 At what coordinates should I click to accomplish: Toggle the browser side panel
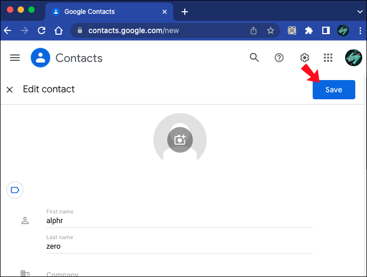pyautogui.click(x=326, y=30)
